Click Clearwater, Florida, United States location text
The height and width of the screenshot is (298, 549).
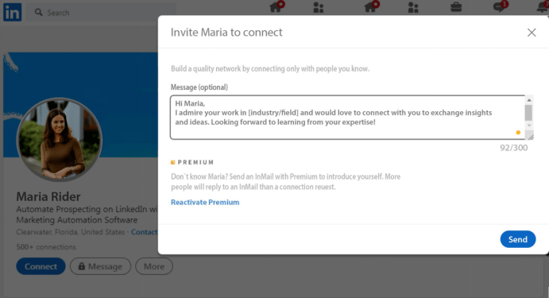point(71,232)
